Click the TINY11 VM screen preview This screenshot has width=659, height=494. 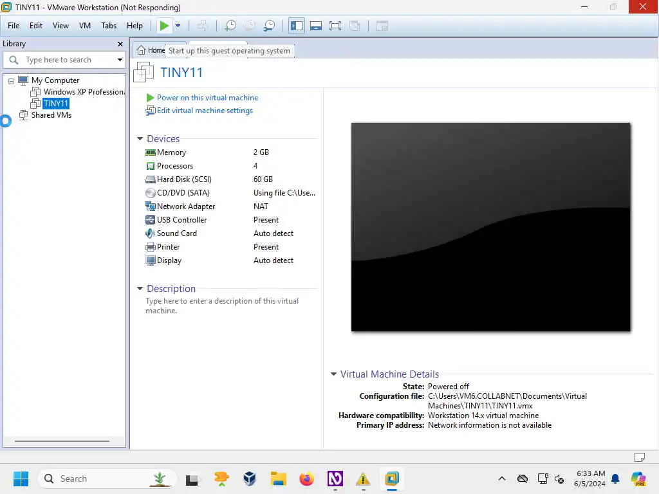[x=490, y=227]
